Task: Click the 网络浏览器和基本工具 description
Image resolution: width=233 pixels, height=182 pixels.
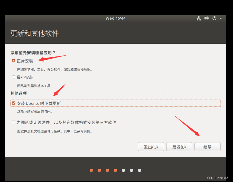Action: coord(34,86)
